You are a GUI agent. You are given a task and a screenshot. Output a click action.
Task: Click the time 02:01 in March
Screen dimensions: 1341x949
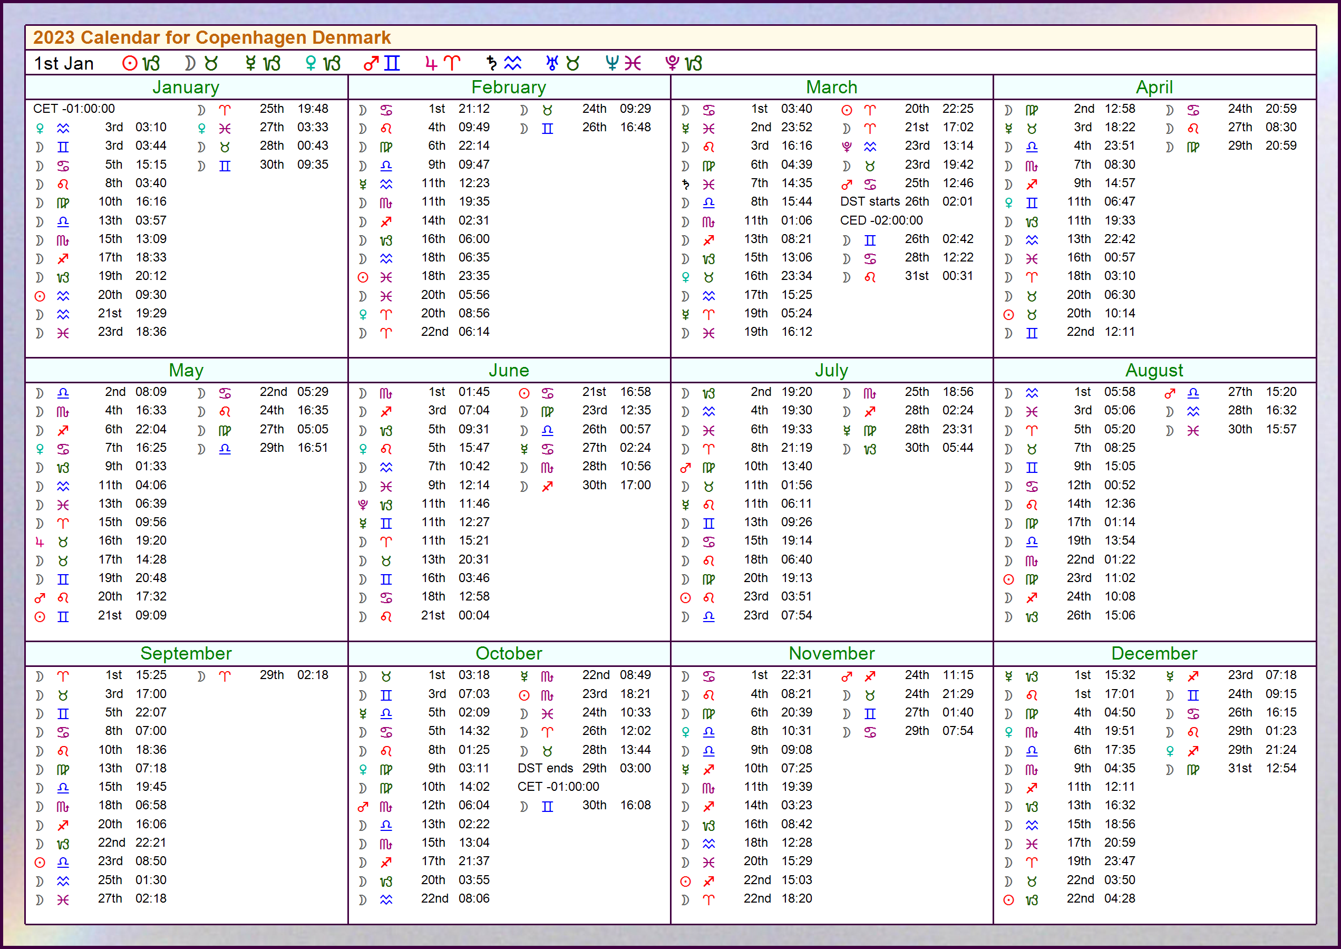click(x=958, y=201)
